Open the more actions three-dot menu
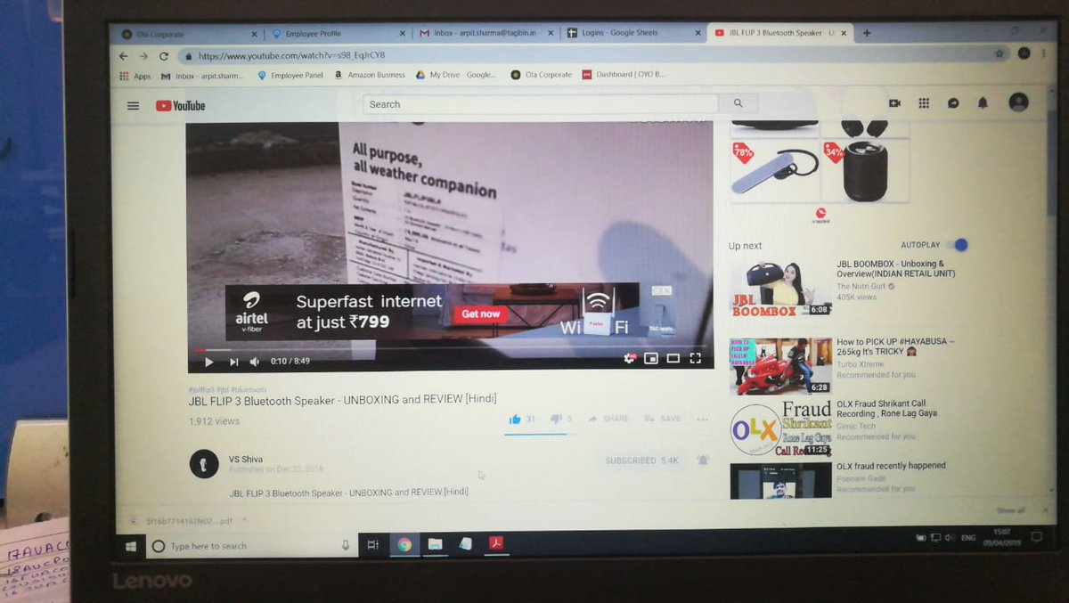The width and height of the screenshot is (1069, 603). (x=703, y=420)
